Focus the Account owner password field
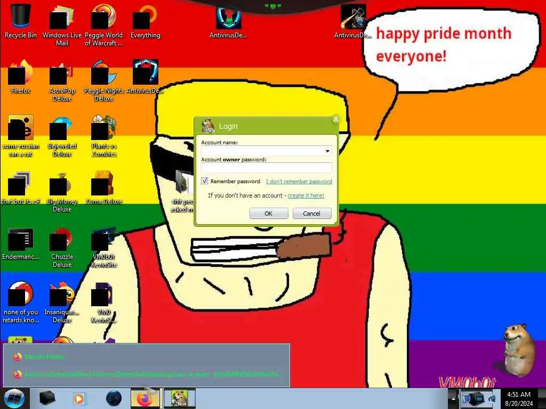 point(267,168)
